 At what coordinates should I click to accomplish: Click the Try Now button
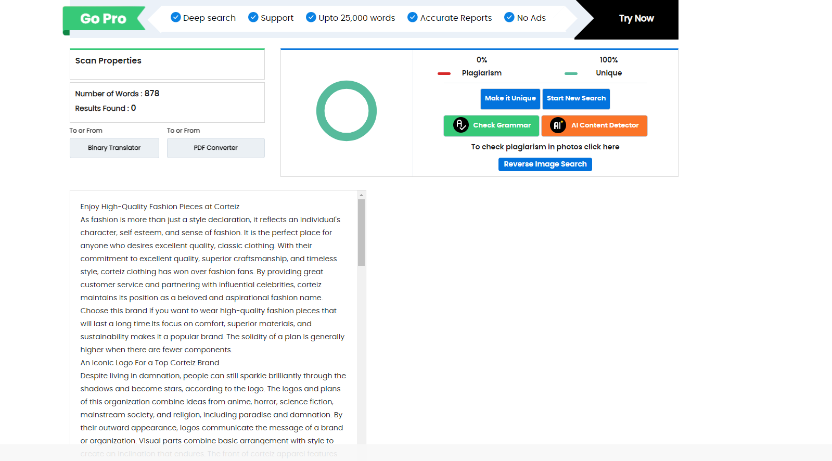point(636,19)
